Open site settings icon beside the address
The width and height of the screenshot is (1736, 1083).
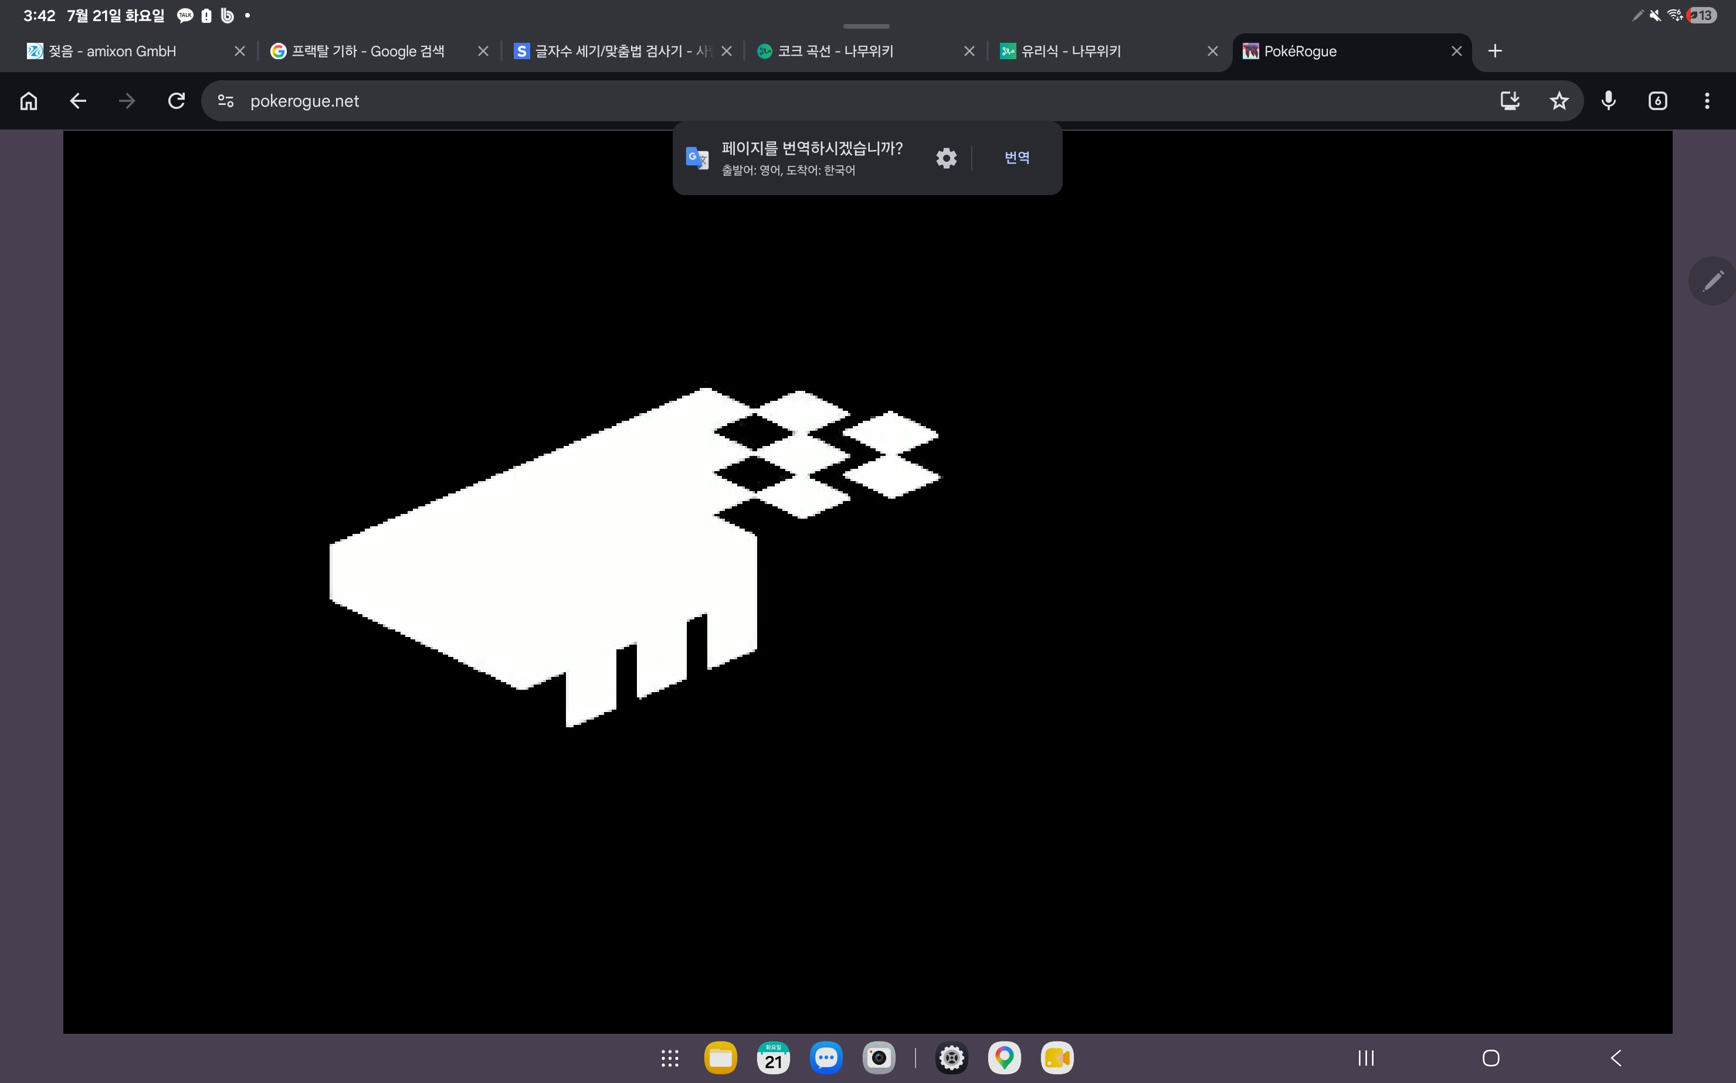pos(226,101)
